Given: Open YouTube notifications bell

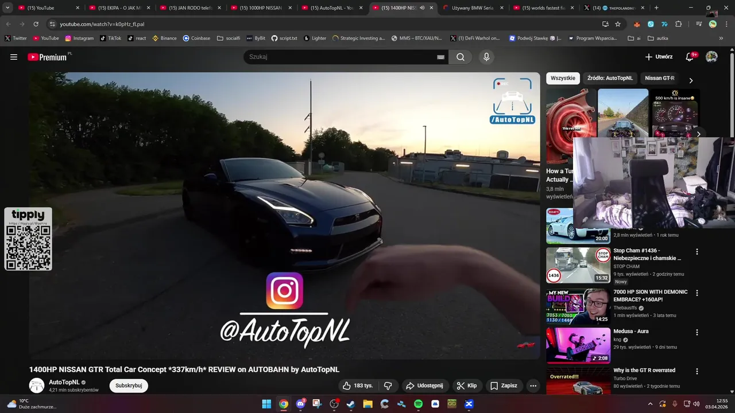Looking at the screenshot, I should coord(690,57).
